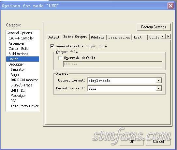The image size is (177, 150).
Task: Select Build Actions category
Action: click(x=18, y=54)
